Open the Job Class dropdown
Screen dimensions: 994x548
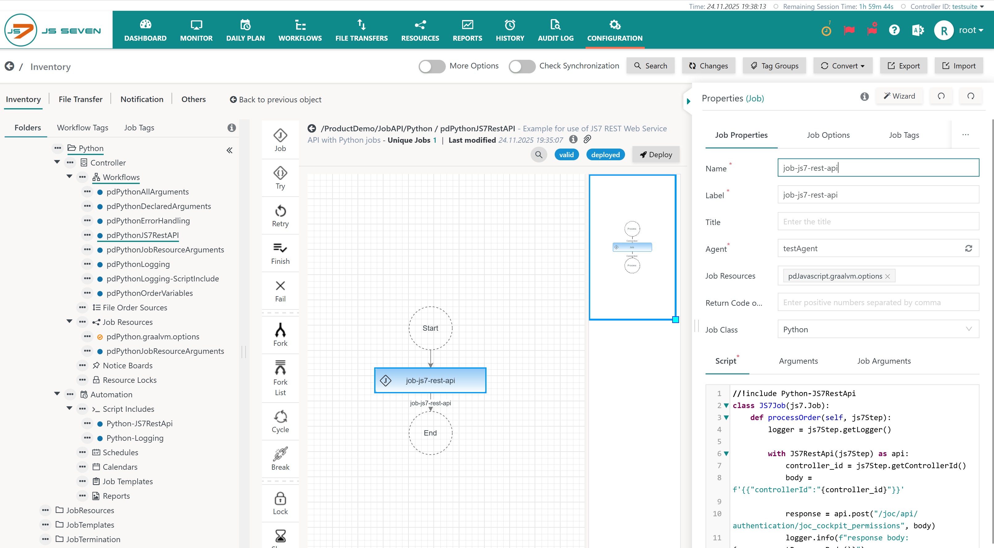[x=878, y=329]
